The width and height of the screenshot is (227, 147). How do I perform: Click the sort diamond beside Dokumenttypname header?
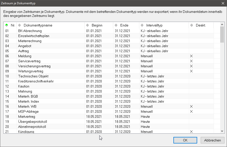(20, 25)
